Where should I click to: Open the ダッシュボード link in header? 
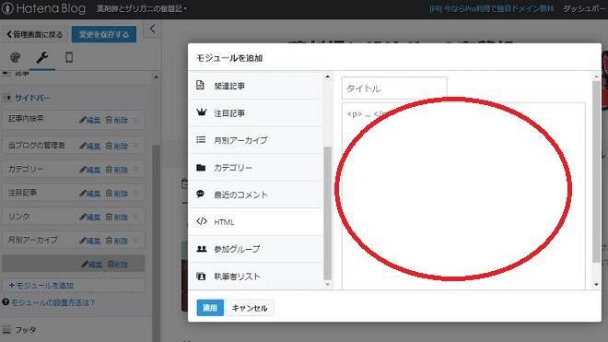click(585, 8)
